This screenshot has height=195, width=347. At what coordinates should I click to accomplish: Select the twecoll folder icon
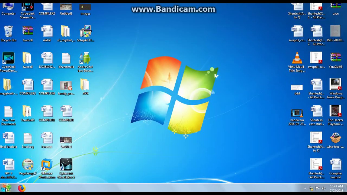coord(28,60)
